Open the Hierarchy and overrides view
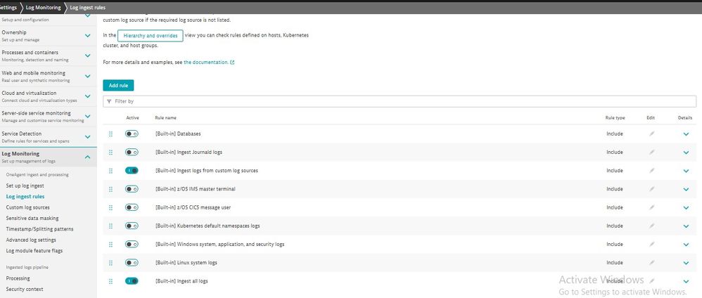The height and width of the screenshot is (298, 702). pos(150,35)
